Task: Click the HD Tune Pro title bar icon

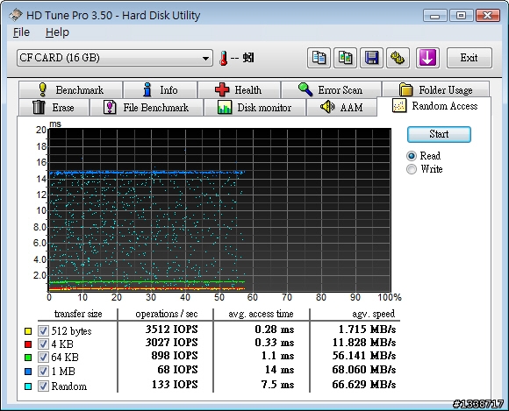Action: pyautogui.click(x=16, y=15)
